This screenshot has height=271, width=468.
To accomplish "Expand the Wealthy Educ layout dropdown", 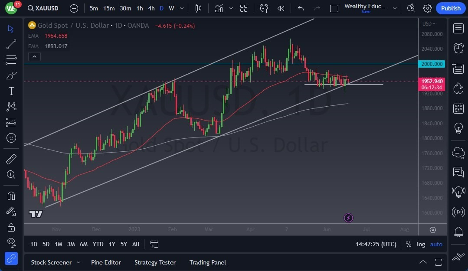I will pyautogui.click(x=395, y=8).
